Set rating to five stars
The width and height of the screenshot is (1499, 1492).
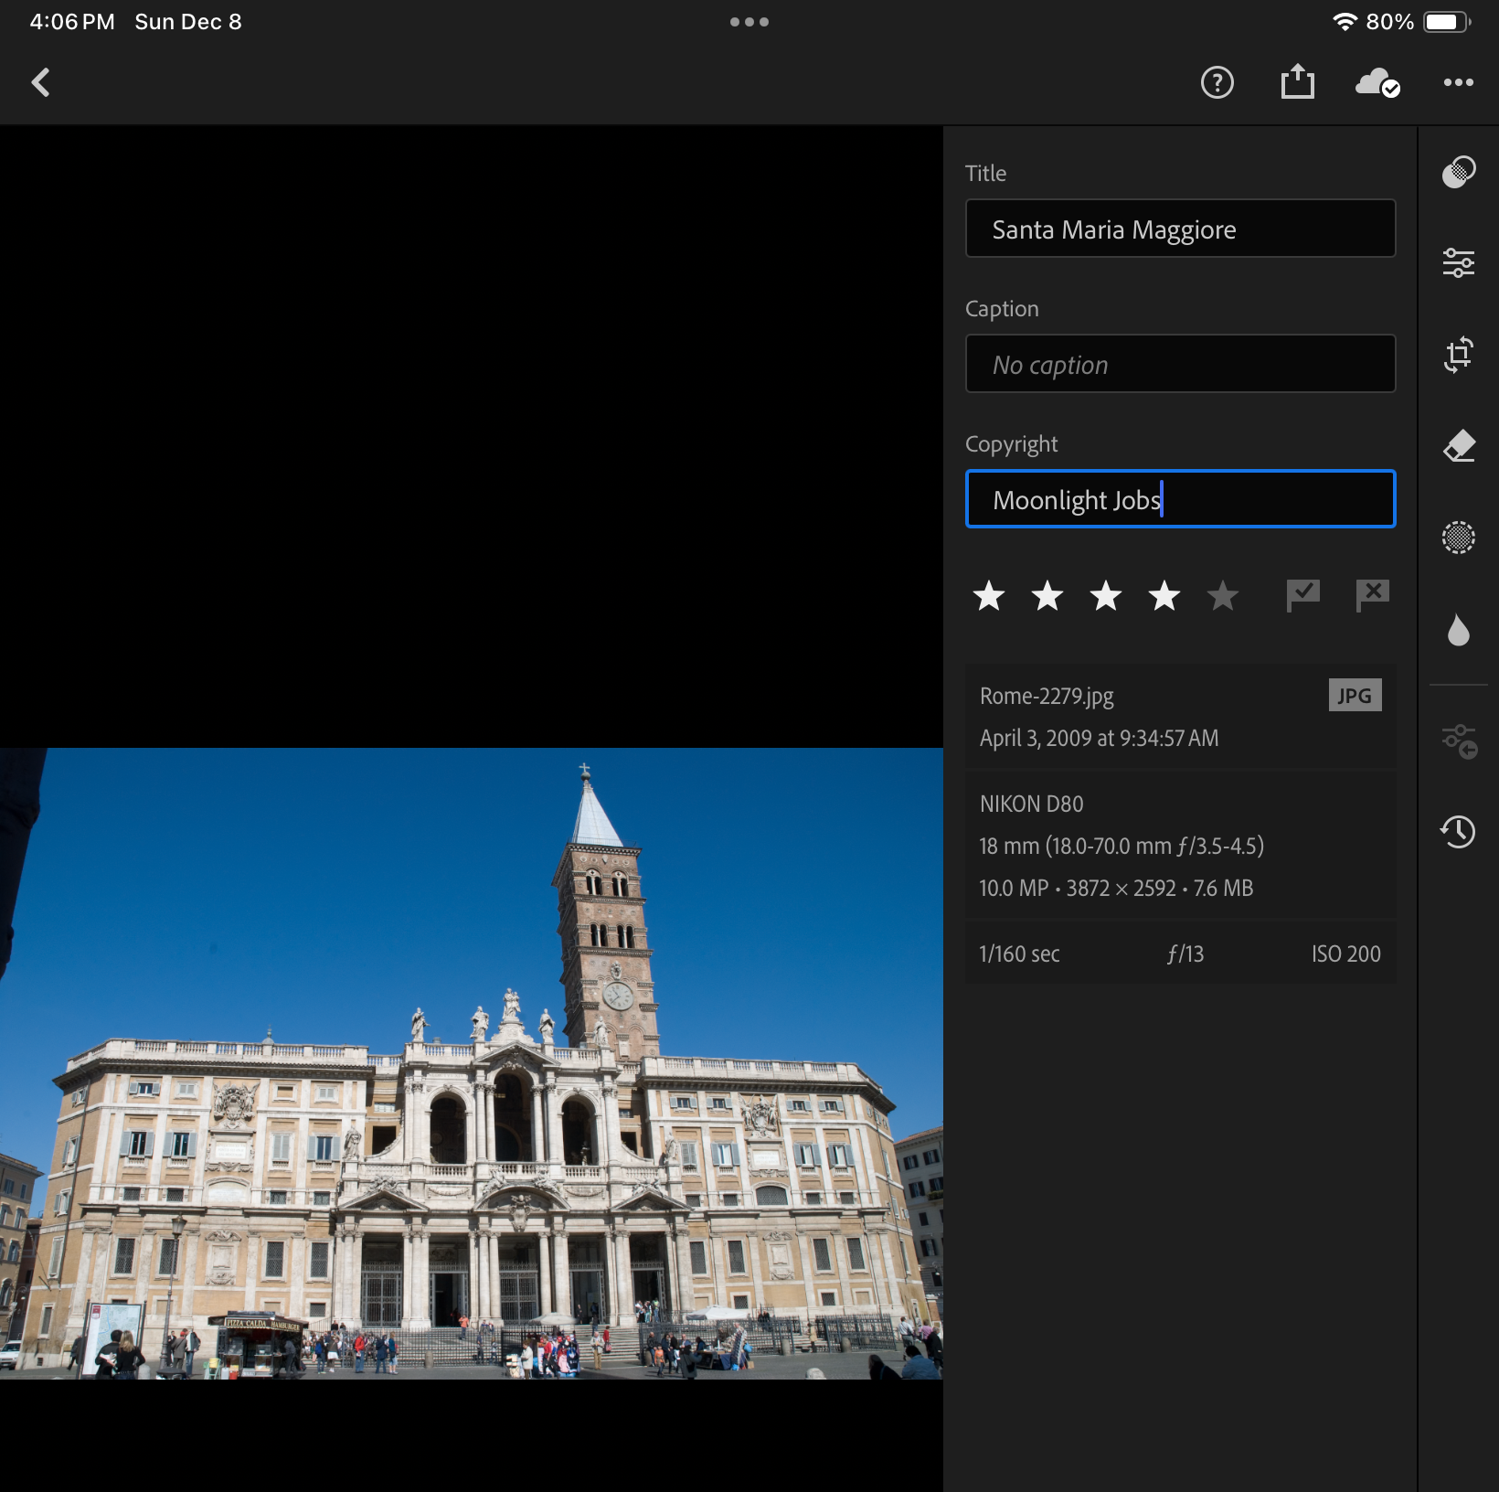point(1222,596)
